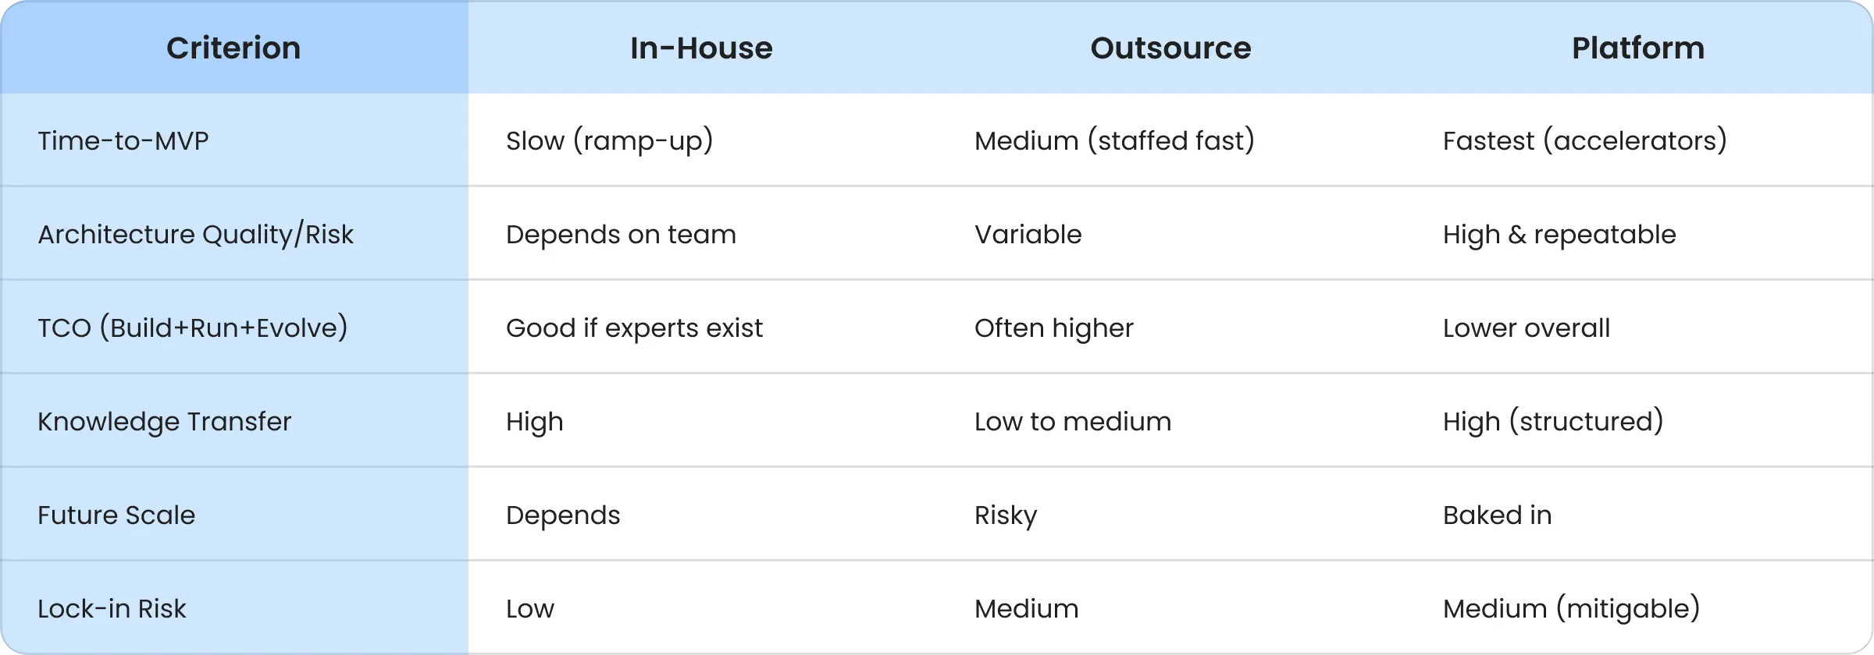Click the Criterion column header

pyautogui.click(x=233, y=48)
